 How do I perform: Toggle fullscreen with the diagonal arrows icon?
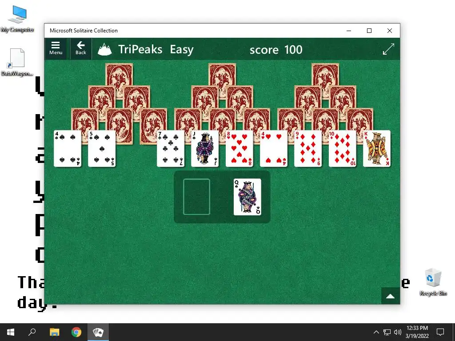pyautogui.click(x=388, y=49)
